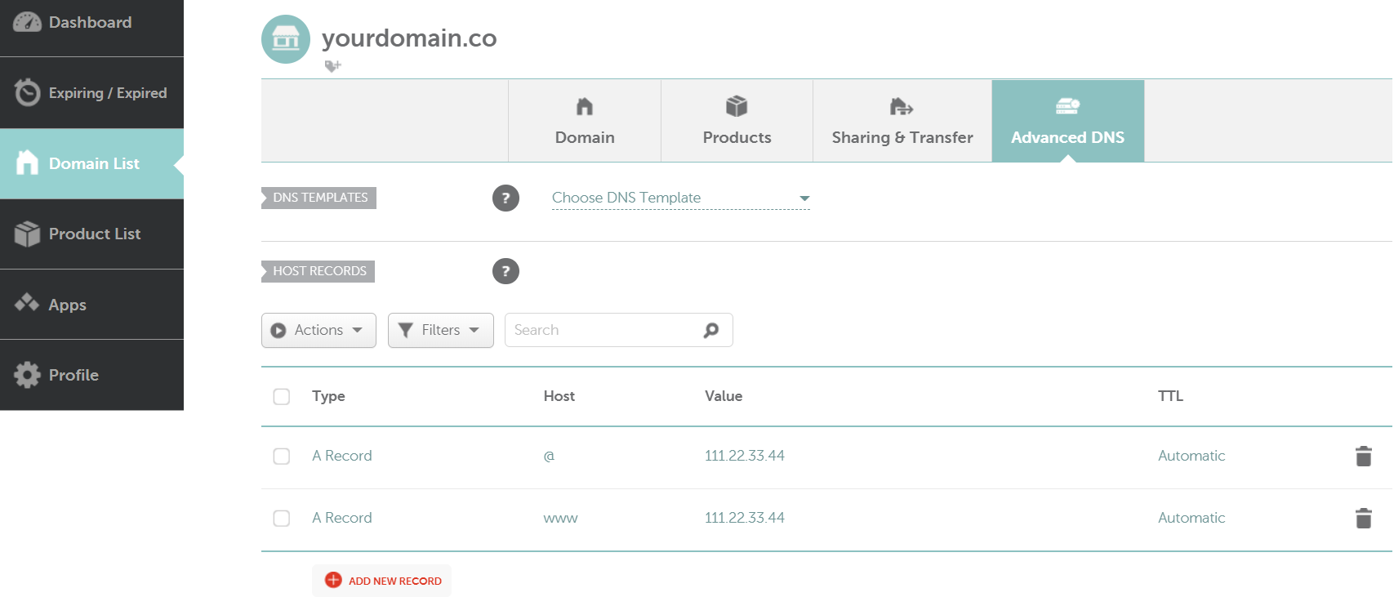The width and height of the screenshot is (1394, 606).
Task: Open TTL Automatic dropdown for www record
Action: point(1191,518)
